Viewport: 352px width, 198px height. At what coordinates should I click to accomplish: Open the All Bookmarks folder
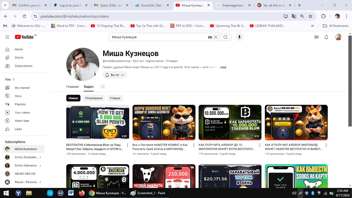pyautogui.click(x=336, y=26)
